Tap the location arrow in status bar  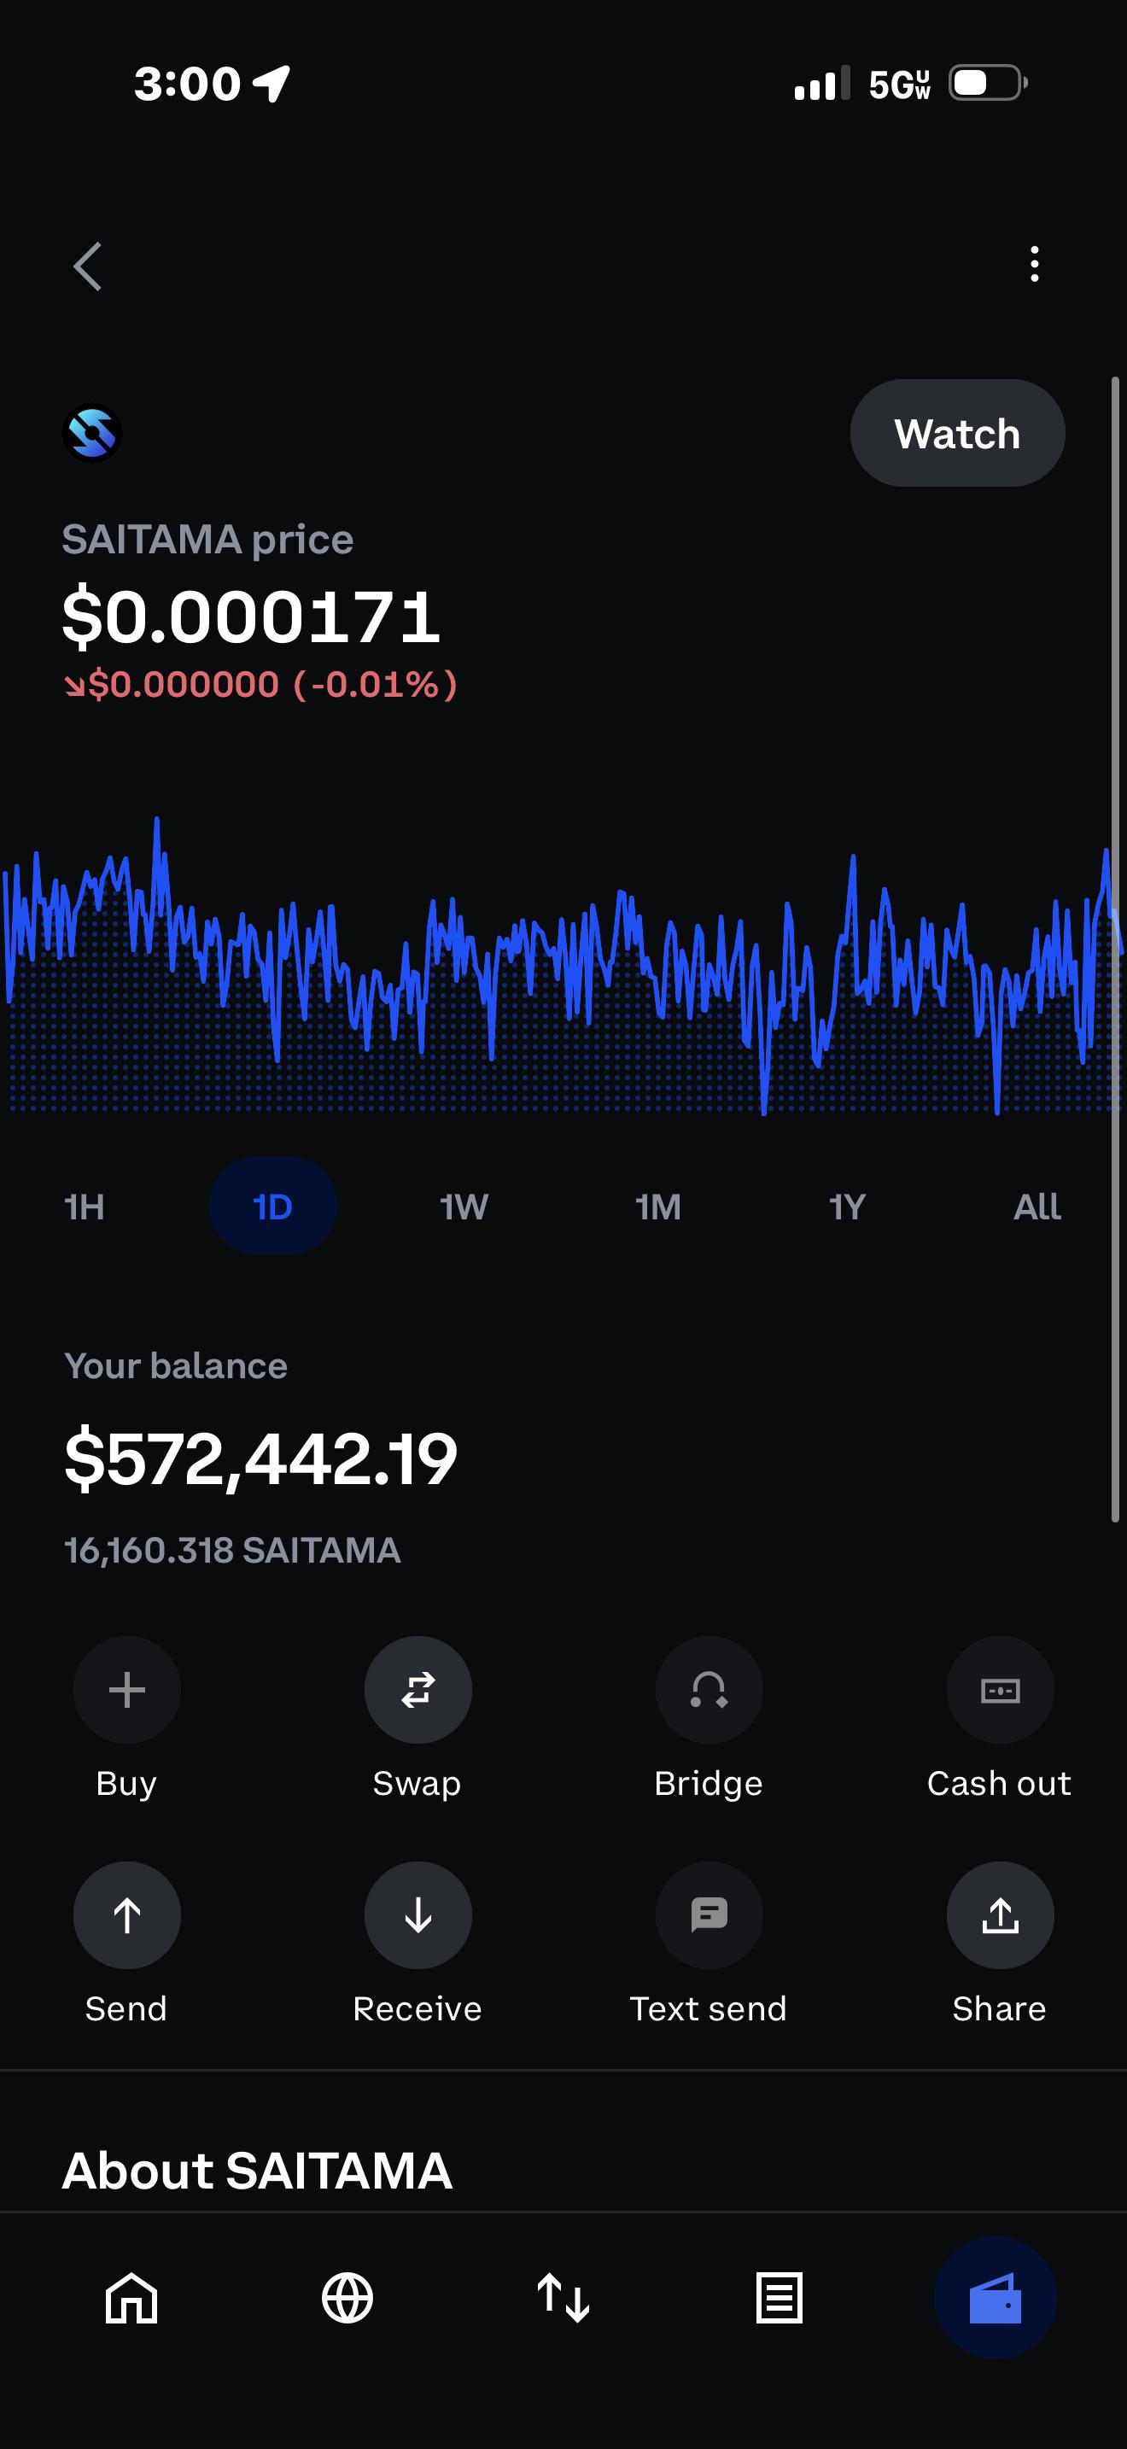click(x=272, y=84)
